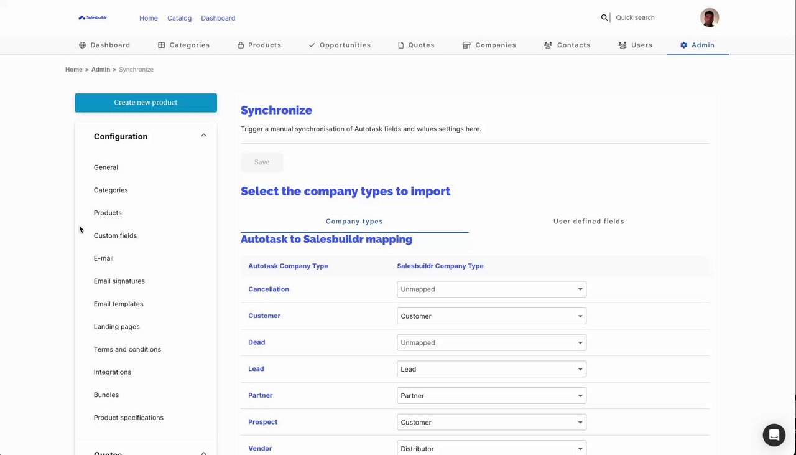The image size is (796, 455).
Task: Click the Create new product button
Action: [146, 103]
